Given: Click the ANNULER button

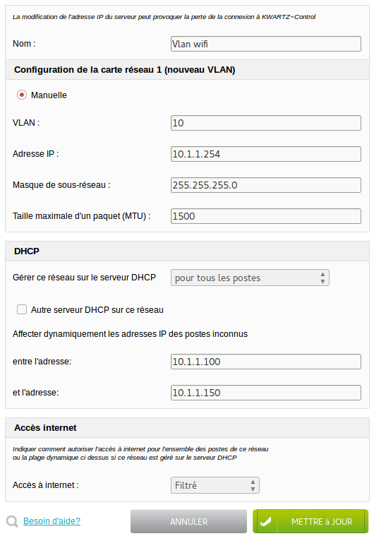Looking at the screenshot, I should point(188,522).
